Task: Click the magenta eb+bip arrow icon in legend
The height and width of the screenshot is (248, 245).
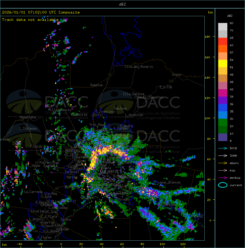Action: [223, 178]
